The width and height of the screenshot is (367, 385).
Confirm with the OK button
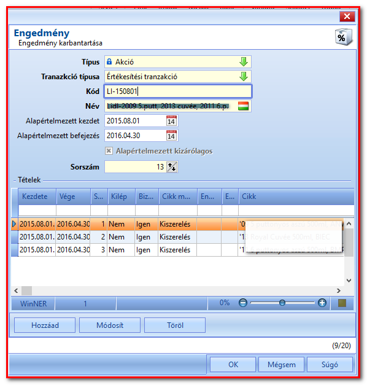pyautogui.click(x=233, y=365)
